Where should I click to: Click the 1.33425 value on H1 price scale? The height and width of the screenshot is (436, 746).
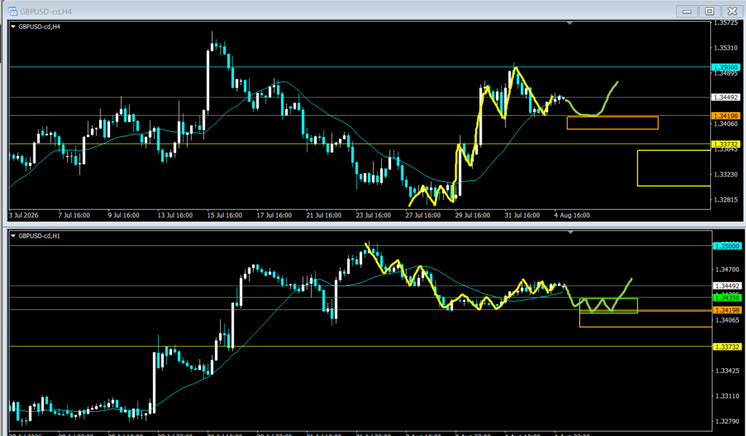pyautogui.click(x=728, y=370)
